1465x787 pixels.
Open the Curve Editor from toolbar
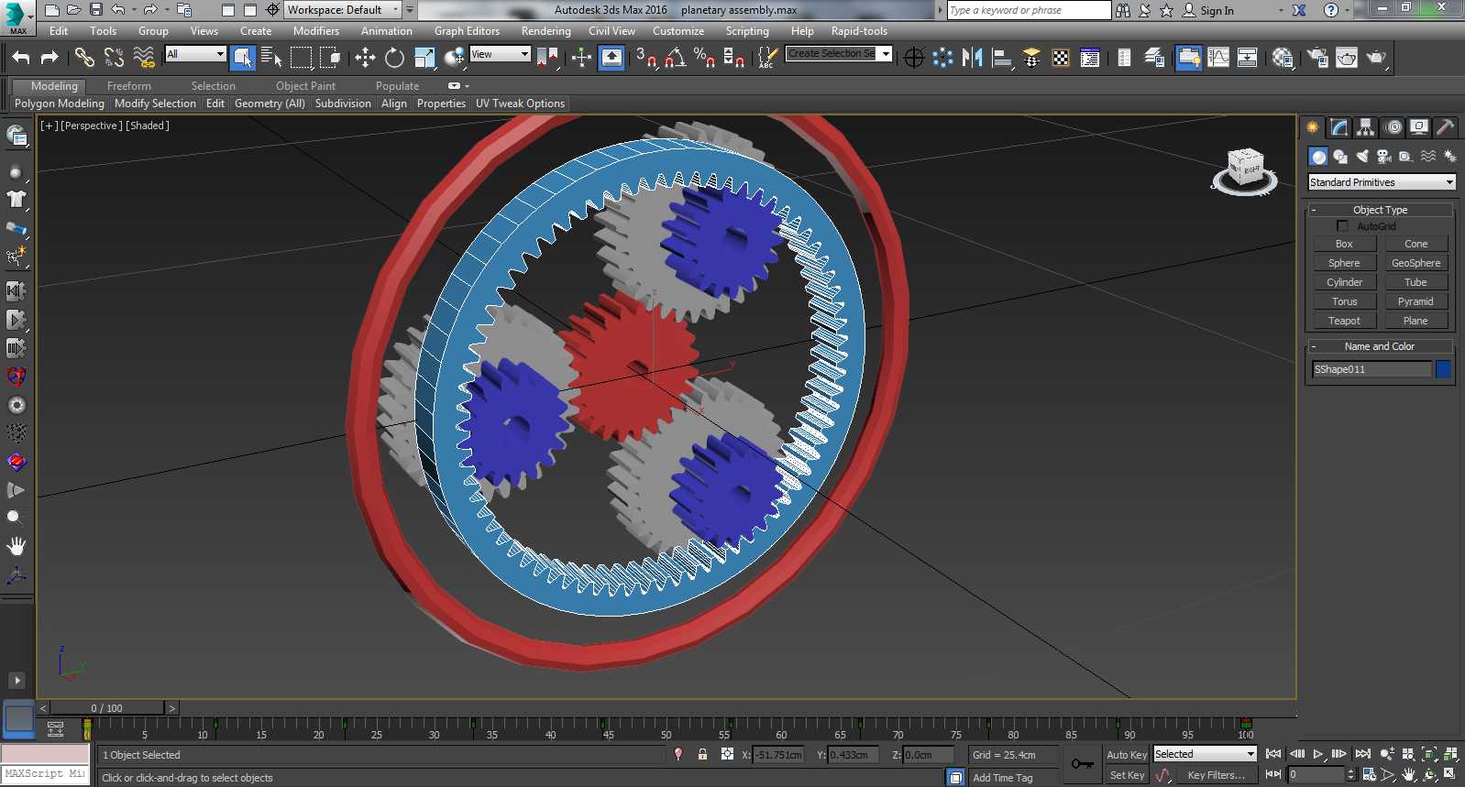tap(1218, 58)
